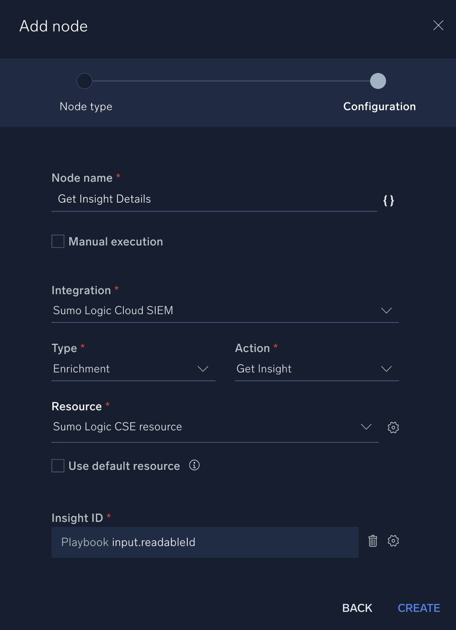Viewport: 456px width, 630px height.
Task: Select the Configuration step label
Action: click(379, 106)
